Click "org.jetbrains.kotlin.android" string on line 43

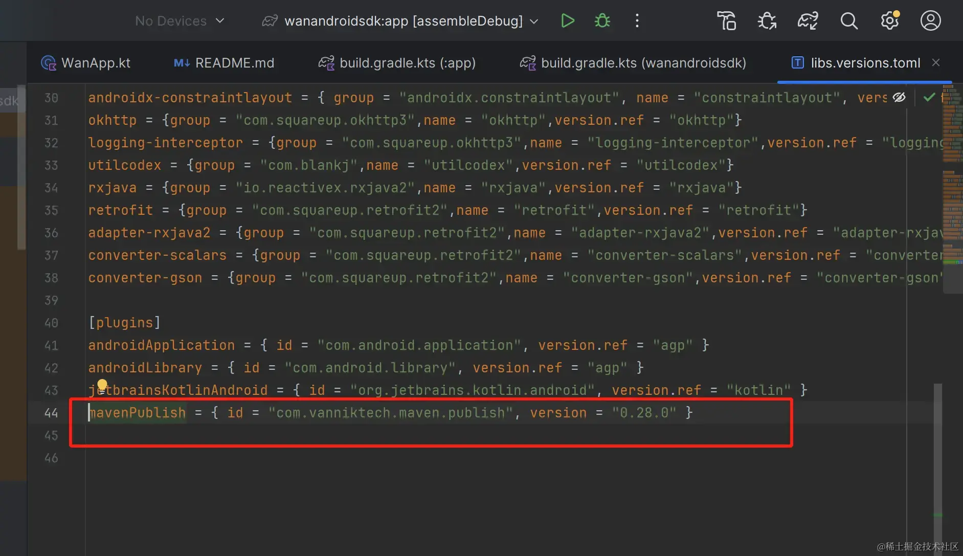[473, 390]
